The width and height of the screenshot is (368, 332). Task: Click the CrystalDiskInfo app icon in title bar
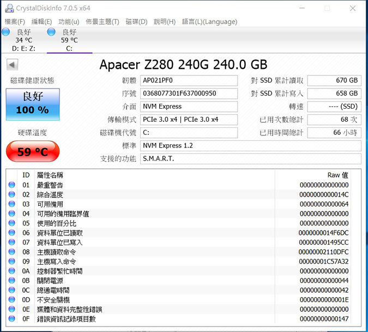coord(8,8)
